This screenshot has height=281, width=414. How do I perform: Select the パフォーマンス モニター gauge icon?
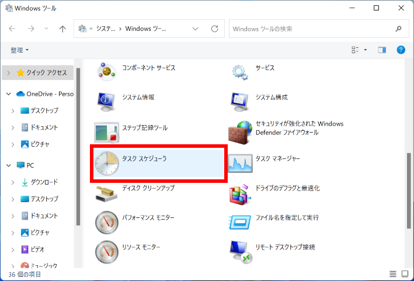coord(107,223)
